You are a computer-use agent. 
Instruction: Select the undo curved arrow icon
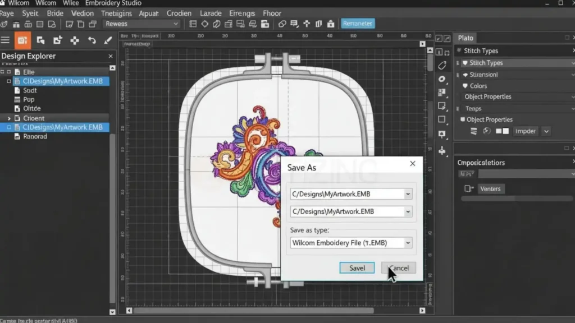point(92,40)
